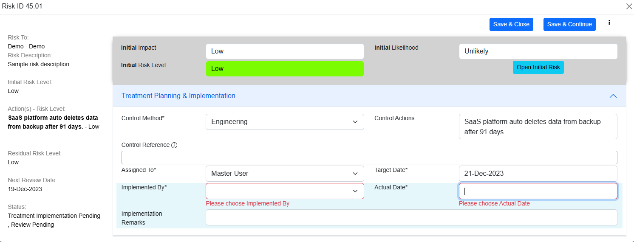This screenshot has width=634, height=242.
Task: Click the Initial Likelihood field showing Unlikely
Action: [538, 51]
